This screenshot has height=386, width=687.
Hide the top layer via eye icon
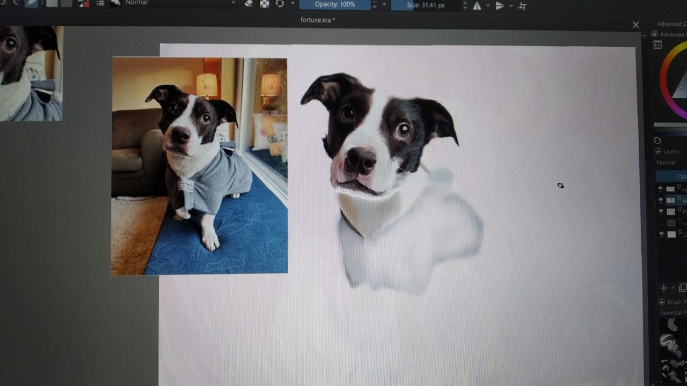[660, 189]
